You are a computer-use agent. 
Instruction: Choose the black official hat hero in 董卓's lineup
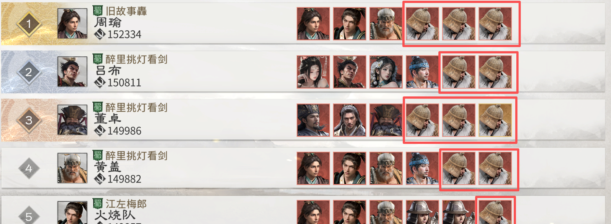(313, 120)
